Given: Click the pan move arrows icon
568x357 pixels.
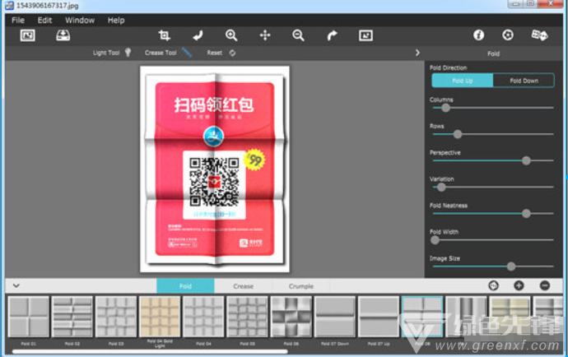Looking at the screenshot, I should (265, 35).
